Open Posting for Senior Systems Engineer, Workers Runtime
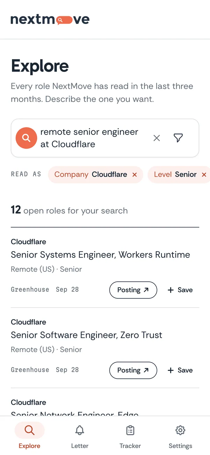This screenshot has height=455, width=210. pyautogui.click(x=133, y=290)
